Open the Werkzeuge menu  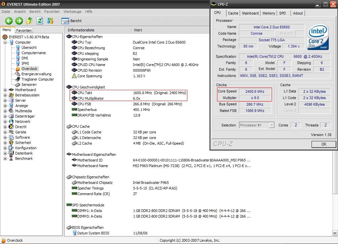(x=72, y=12)
